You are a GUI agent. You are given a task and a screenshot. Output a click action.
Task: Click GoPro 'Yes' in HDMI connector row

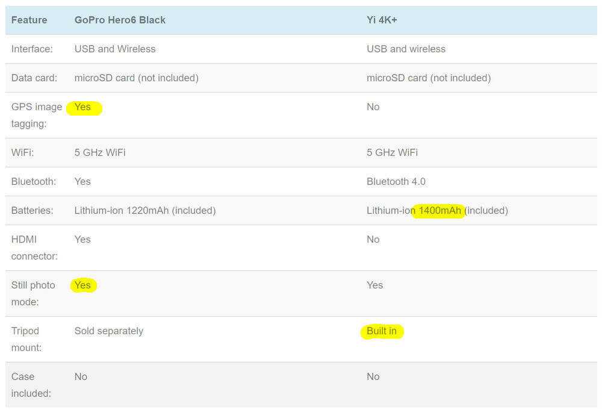82,239
